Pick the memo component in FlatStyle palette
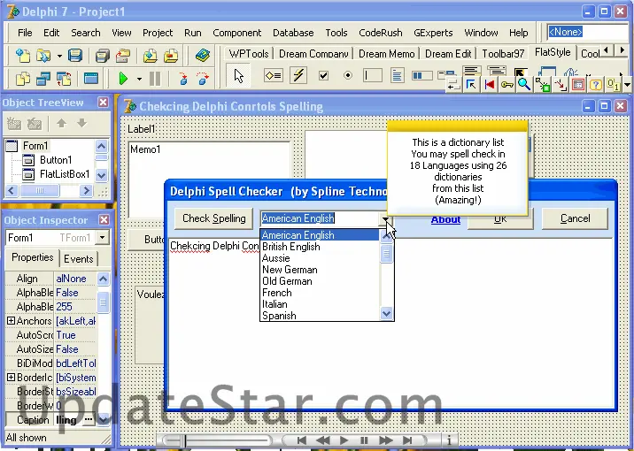The width and height of the screenshot is (634, 451). 397,75
